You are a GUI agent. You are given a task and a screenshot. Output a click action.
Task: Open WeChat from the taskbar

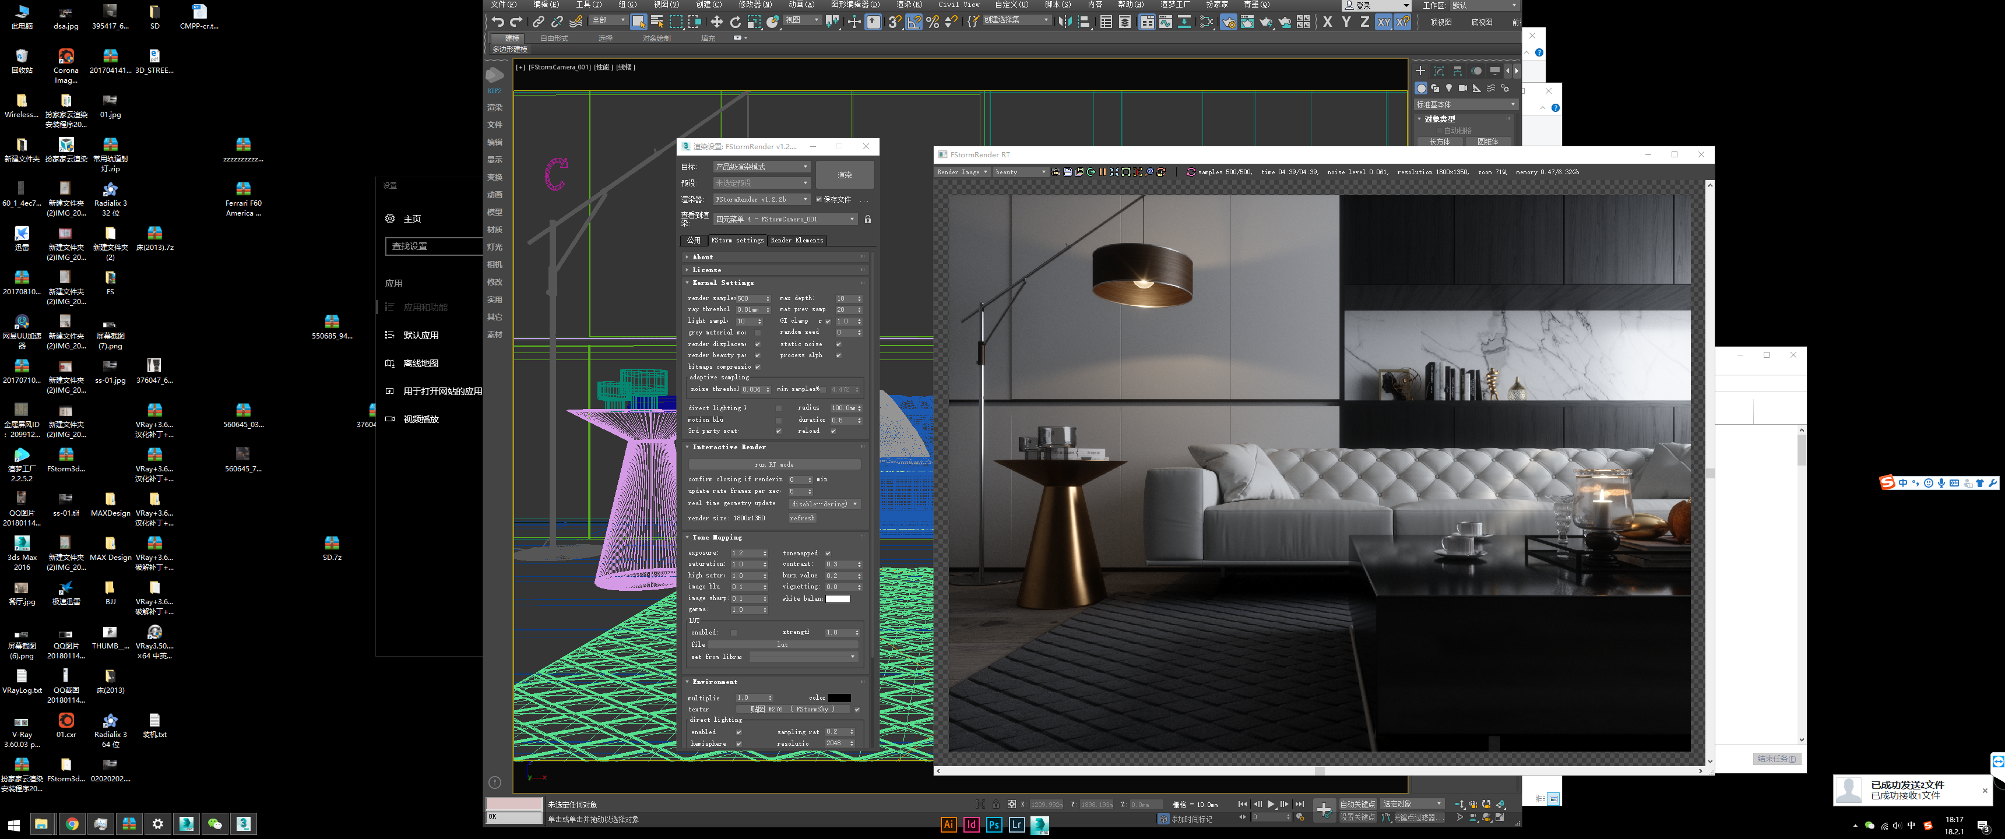pyautogui.click(x=215, y=823)
